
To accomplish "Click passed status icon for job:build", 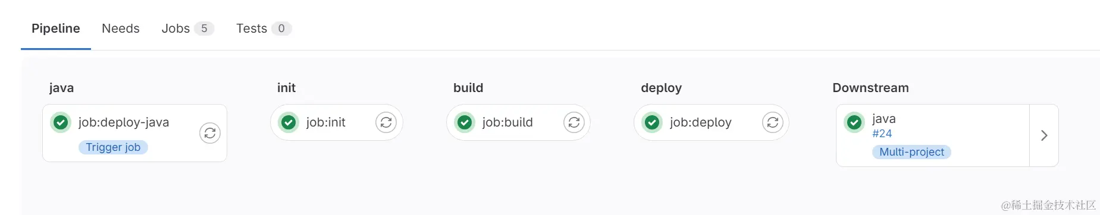I will (465, 122).
